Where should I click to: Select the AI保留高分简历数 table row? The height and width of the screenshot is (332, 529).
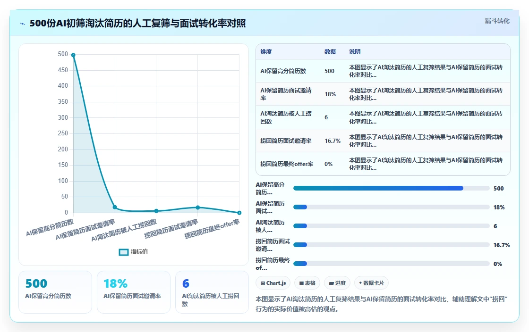click(383, 71)
